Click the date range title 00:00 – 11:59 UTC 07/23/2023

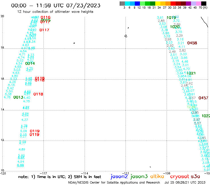point(56,5)
